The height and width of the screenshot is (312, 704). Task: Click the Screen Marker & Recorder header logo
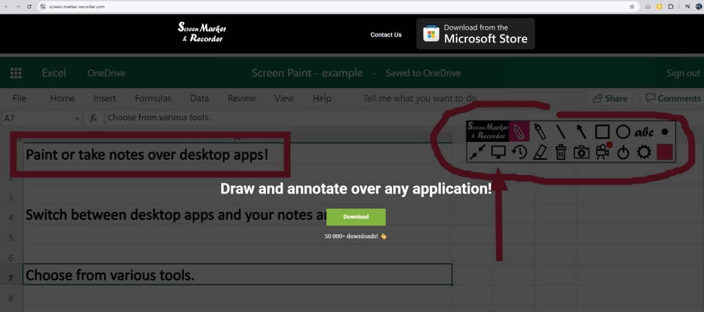tap(202, 32)
